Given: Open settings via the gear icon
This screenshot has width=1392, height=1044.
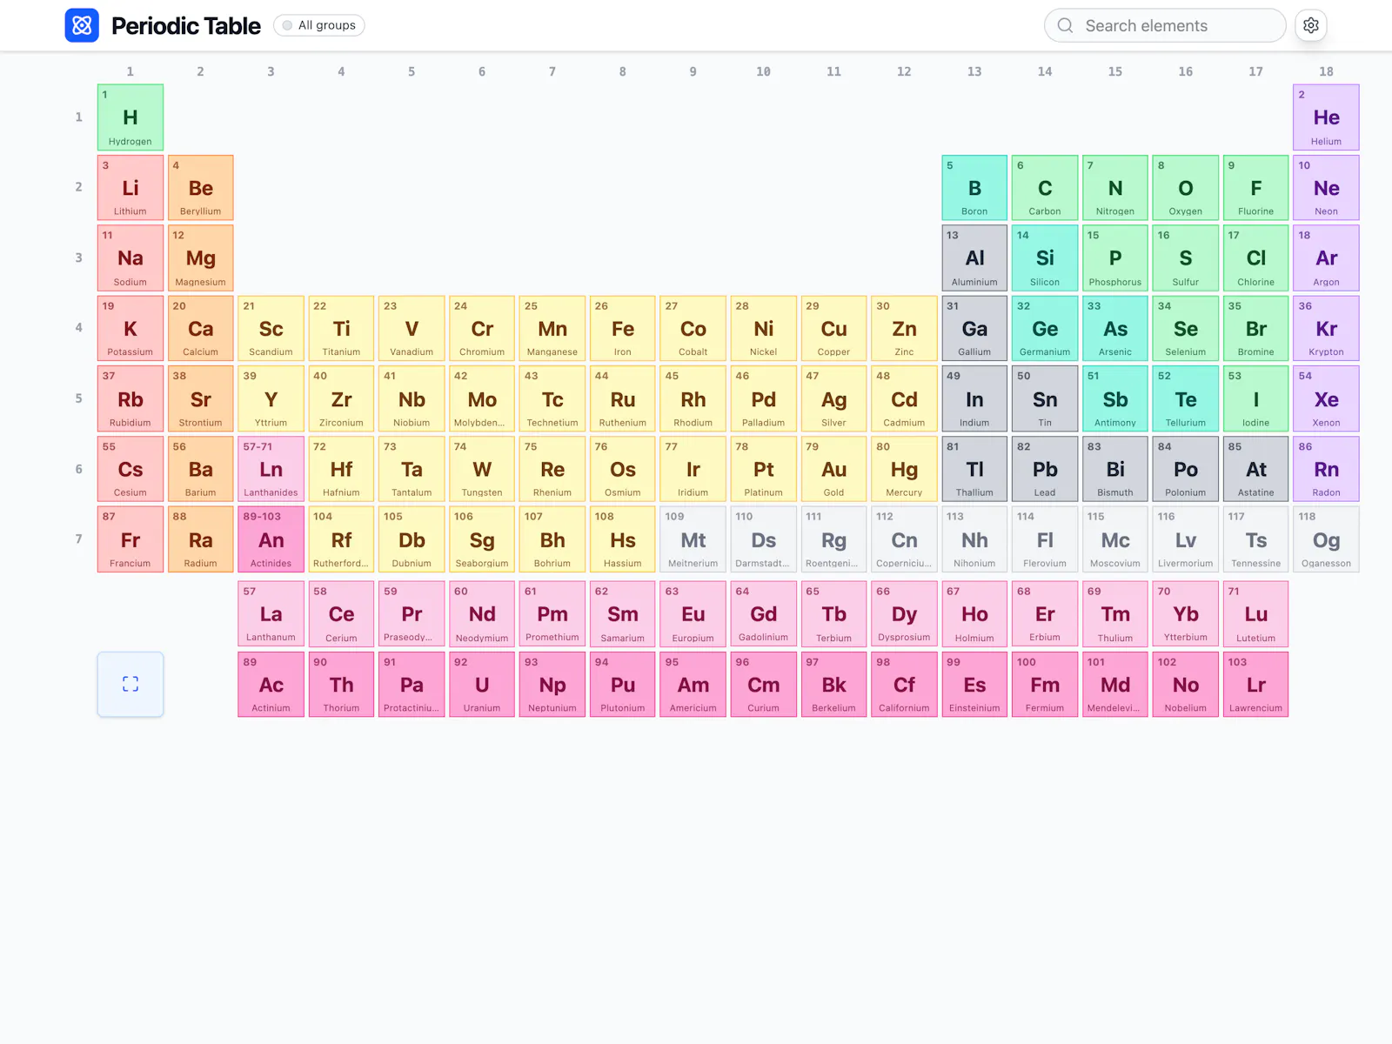Looking at the screenshot, I should pos(1311,25).
